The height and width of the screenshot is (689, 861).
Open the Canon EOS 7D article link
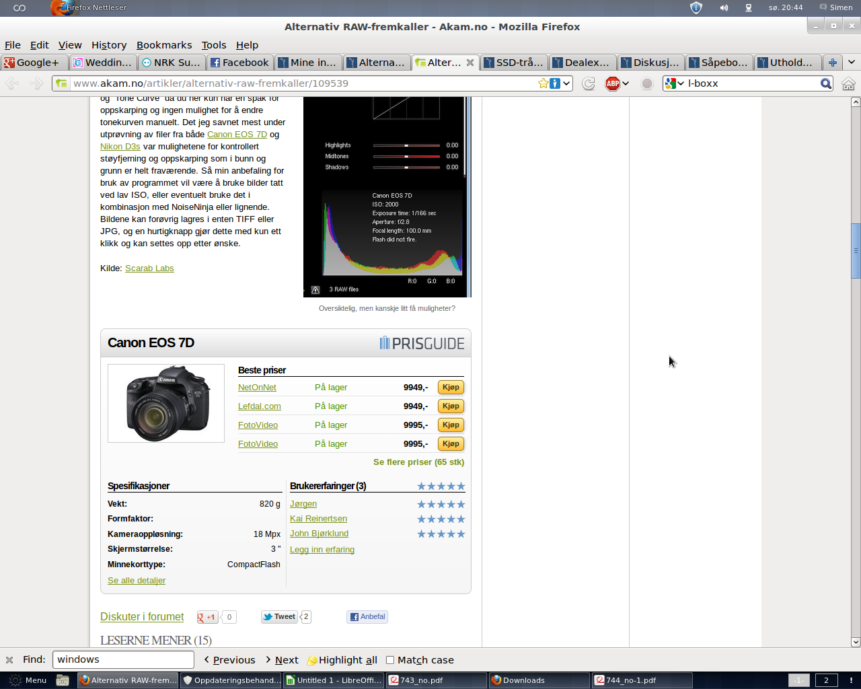pos(237,135)
